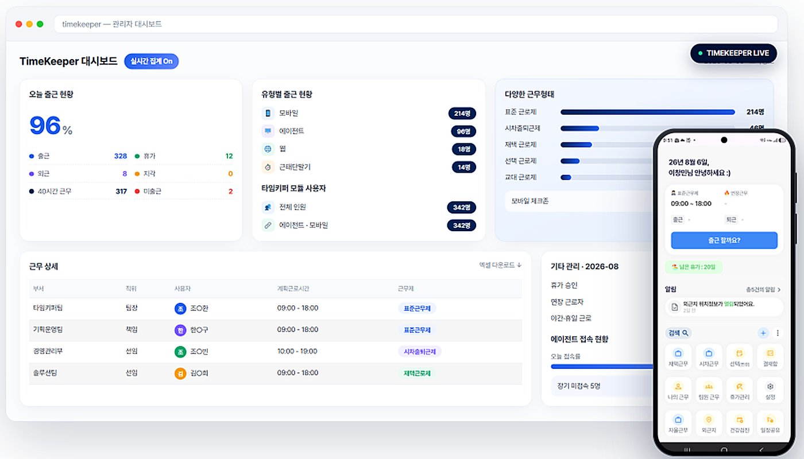Click 시차출퇴근제 tag in 경영관리부 row
Image resolution: width=804 pixels, height=459 pixels.
click(419, 352)
